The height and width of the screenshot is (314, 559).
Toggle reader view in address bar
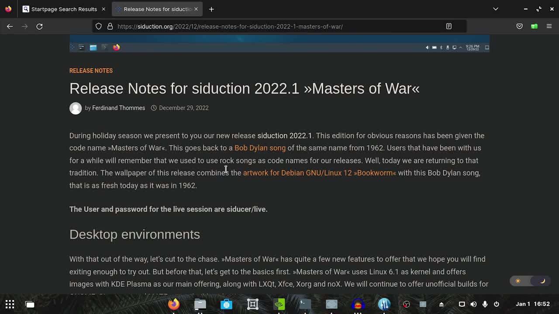pyautogui.click(x=449, y=26)
